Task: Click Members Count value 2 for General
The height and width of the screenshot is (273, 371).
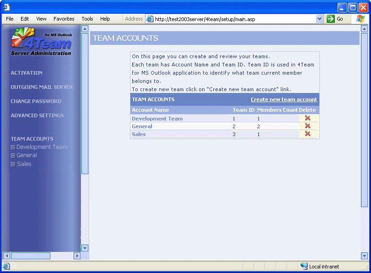Action: tap(258, 126)
